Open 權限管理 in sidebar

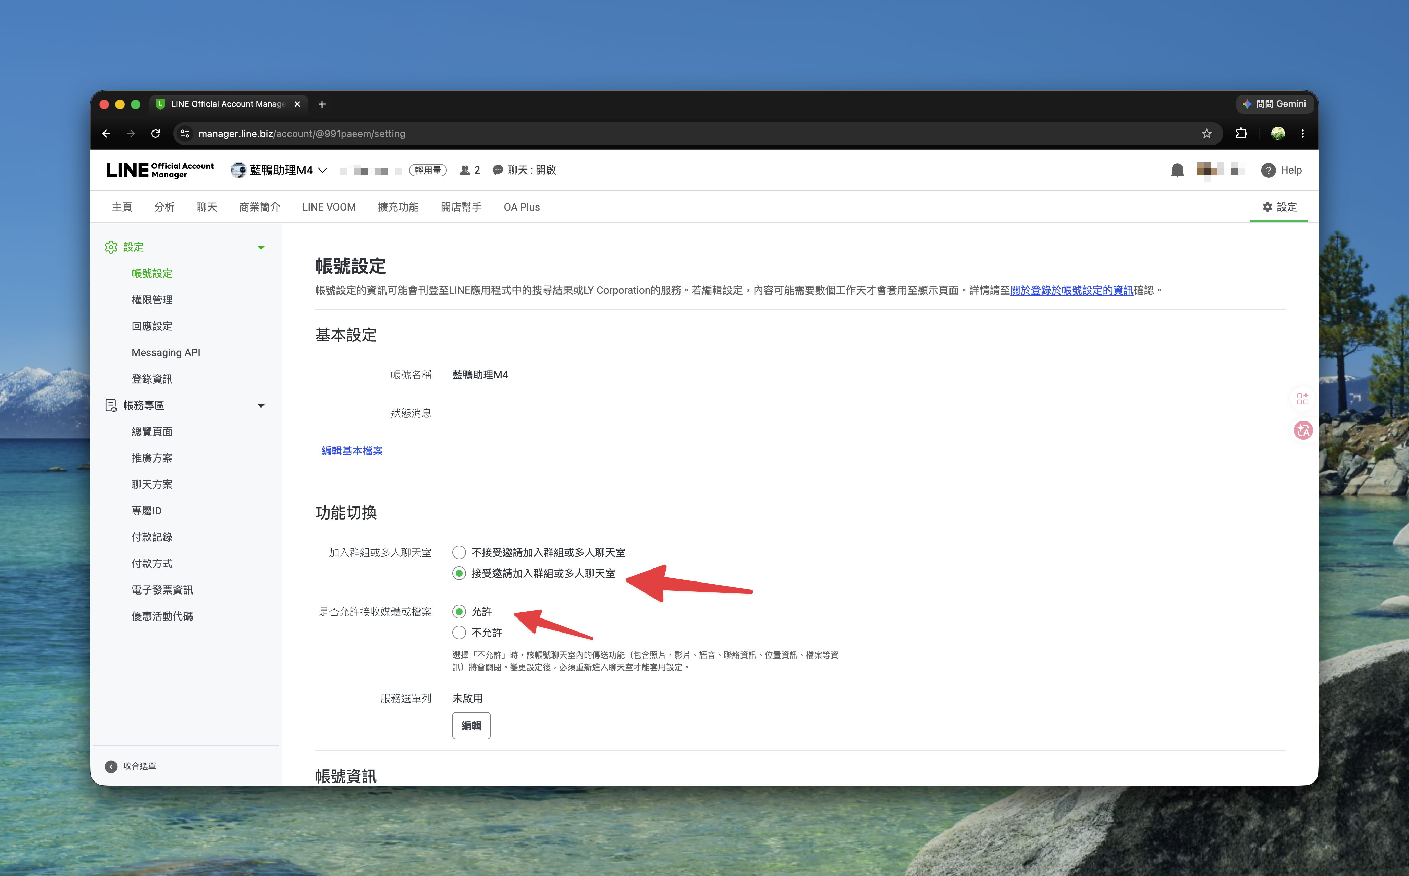coord(152,300)
